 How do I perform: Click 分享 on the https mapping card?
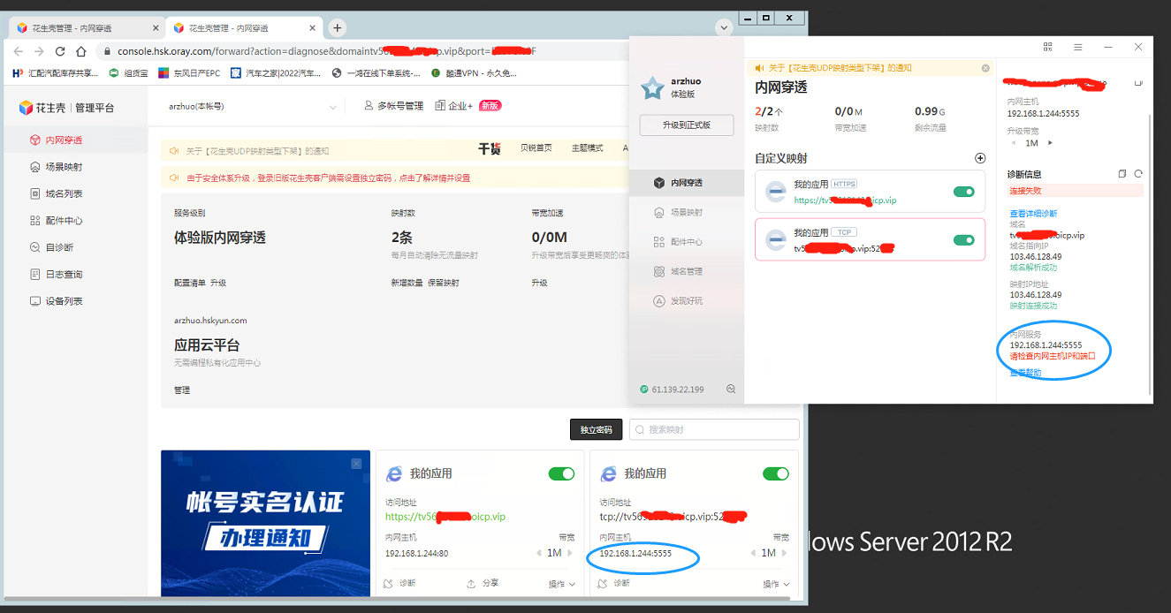[483, 583]
